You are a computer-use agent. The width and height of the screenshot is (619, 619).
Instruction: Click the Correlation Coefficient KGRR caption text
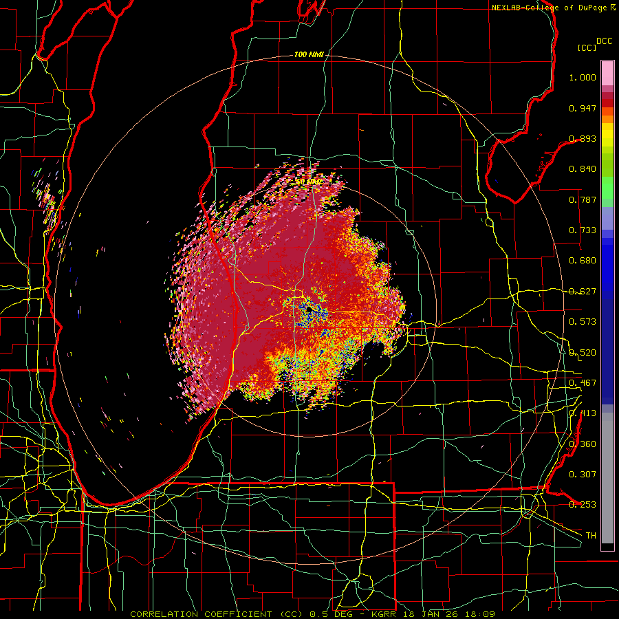click(x=312, y=614)
